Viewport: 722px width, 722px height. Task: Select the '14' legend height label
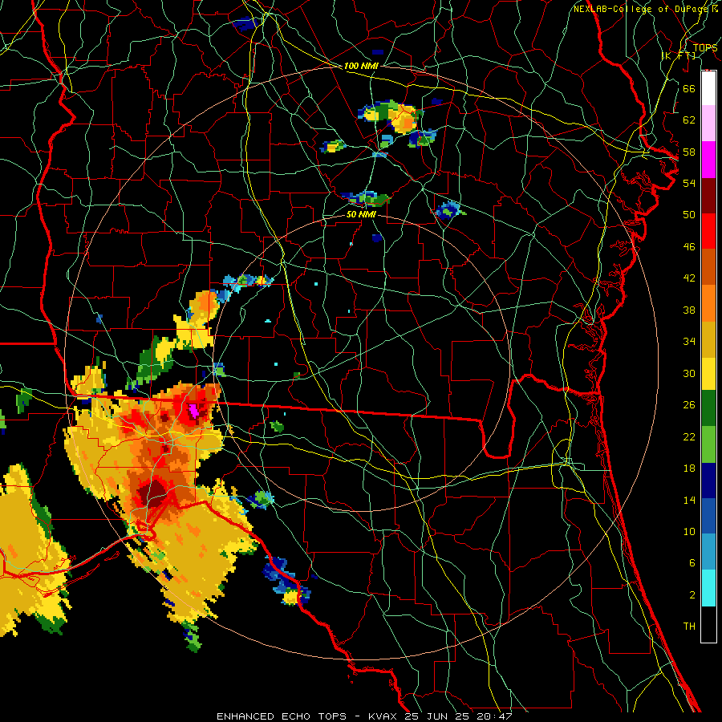coord(689,500)
